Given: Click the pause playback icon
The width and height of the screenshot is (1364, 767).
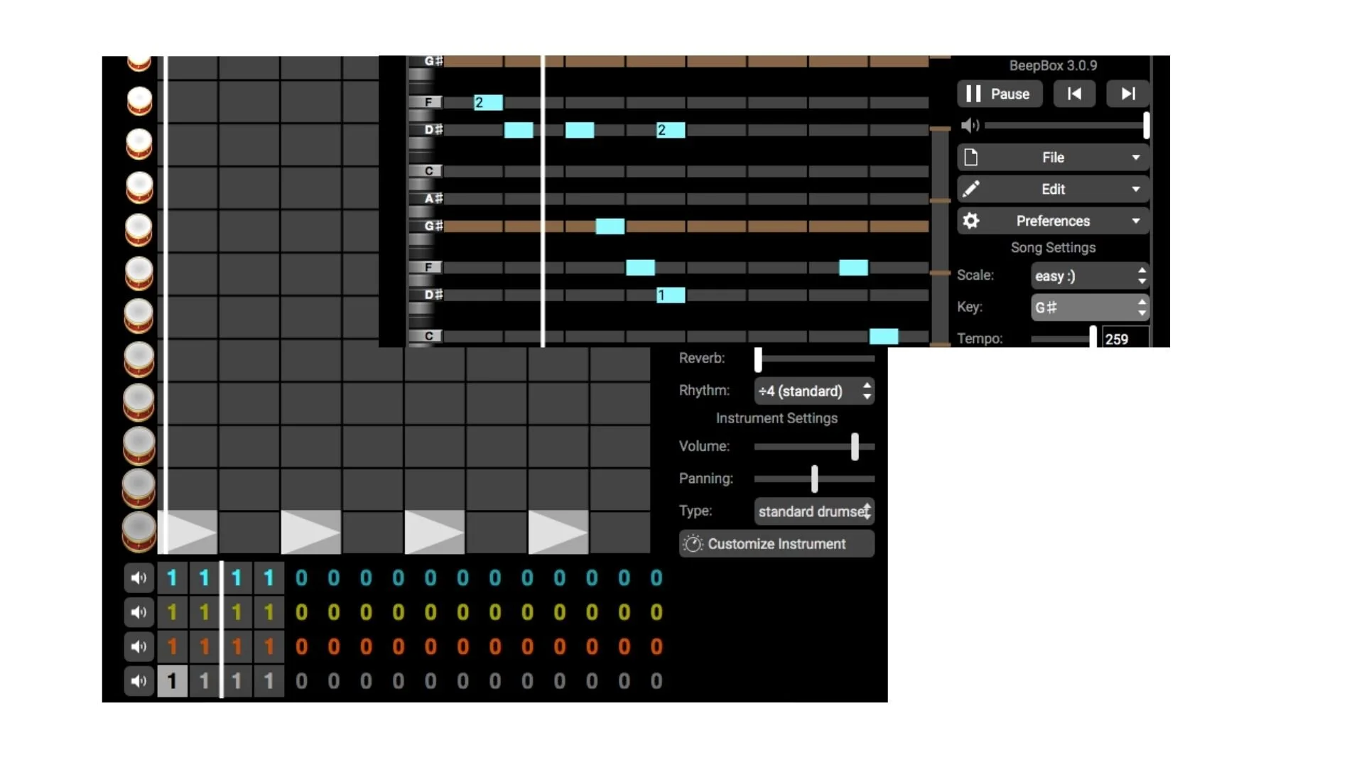Looking at the screenshot, I should click(x=973, y=94).
